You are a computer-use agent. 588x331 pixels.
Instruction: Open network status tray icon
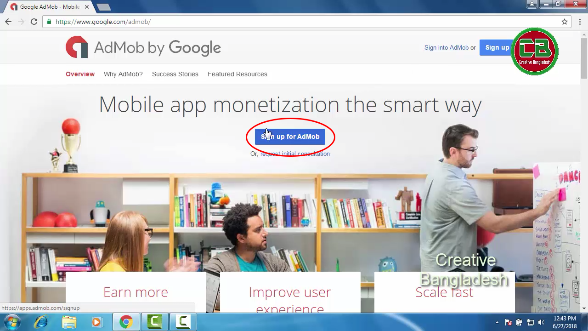[x=531, y=322]
